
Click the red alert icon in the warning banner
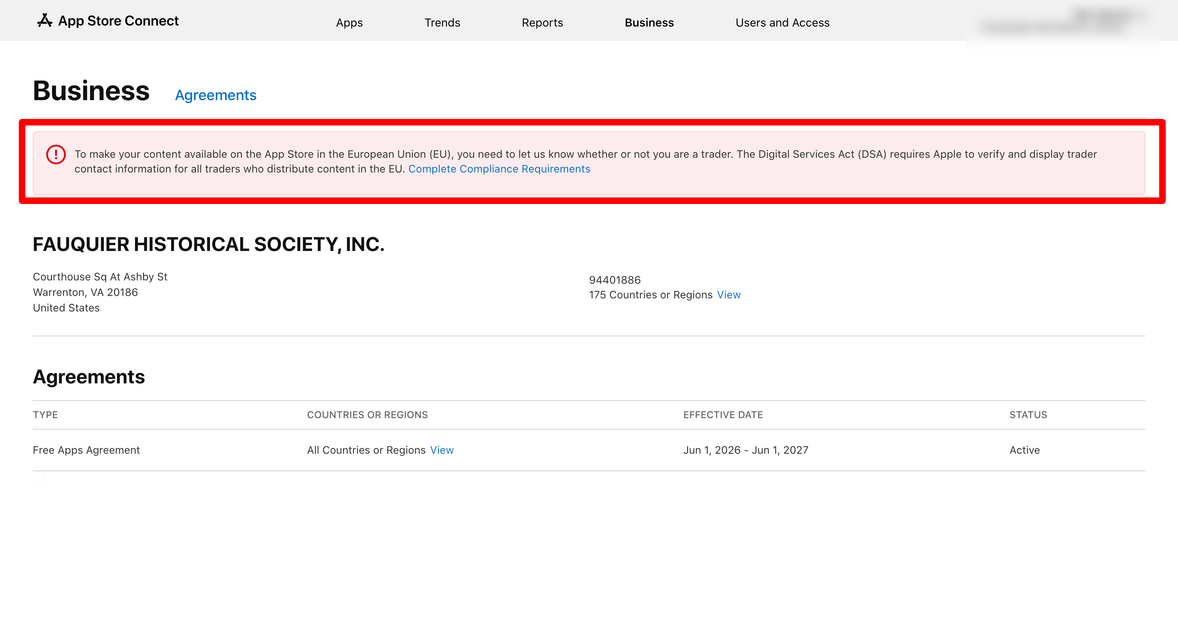(56, 155)
